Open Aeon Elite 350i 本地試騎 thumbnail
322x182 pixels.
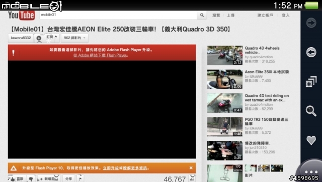coord(225,79)
